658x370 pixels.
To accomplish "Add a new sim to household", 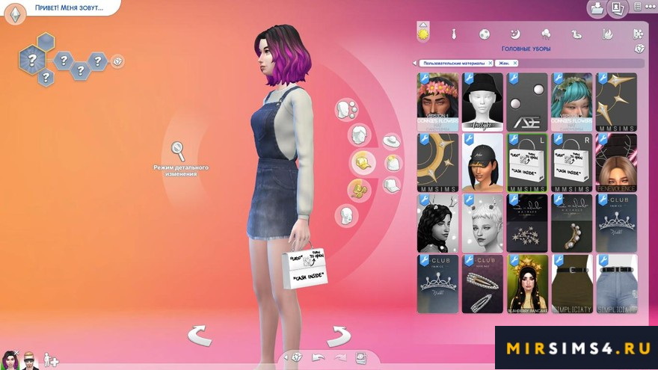I will click(x=51, y=360).
